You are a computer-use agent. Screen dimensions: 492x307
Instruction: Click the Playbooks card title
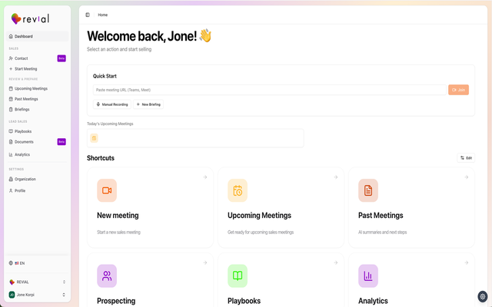pos(244,301)
